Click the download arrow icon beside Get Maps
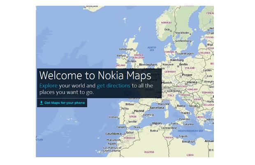 click(41, 103)
